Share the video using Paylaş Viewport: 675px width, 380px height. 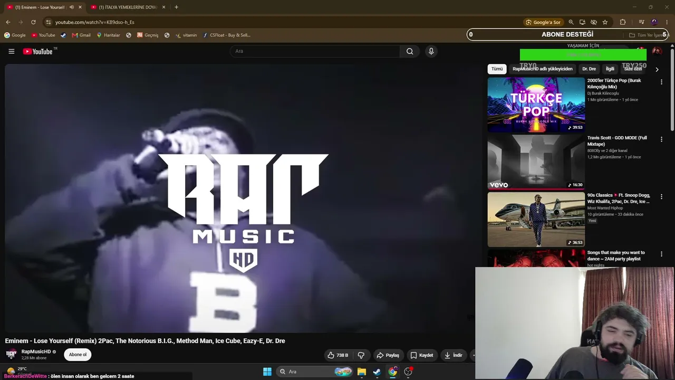point(388,355)
